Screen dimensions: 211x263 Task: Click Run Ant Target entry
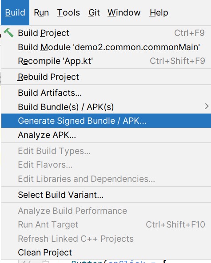point(106,224)
